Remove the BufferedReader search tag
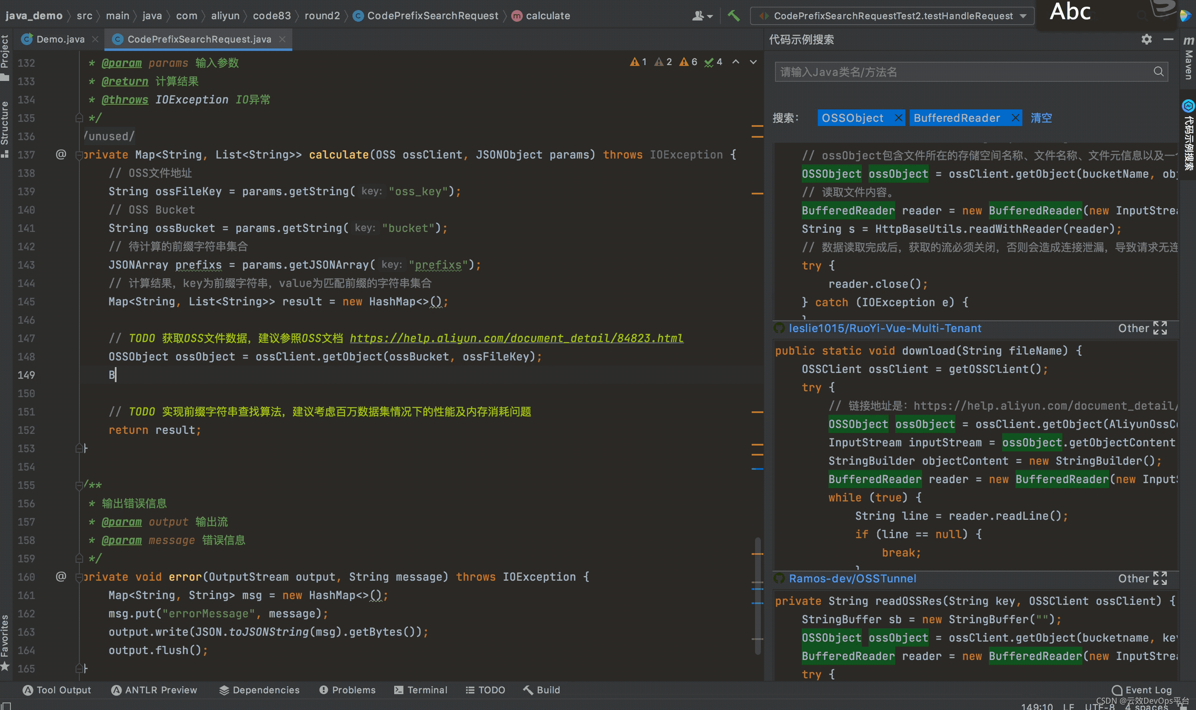 pos(1015,118)
